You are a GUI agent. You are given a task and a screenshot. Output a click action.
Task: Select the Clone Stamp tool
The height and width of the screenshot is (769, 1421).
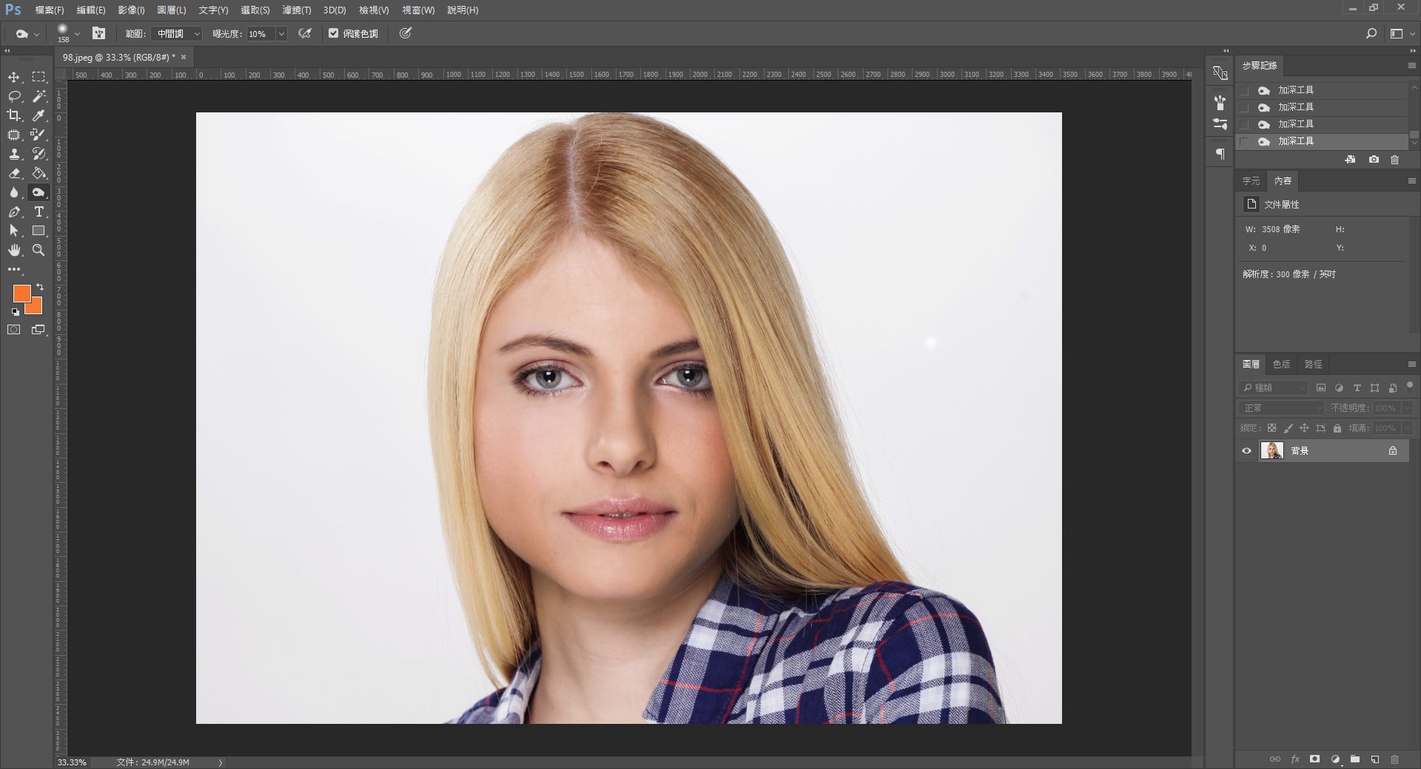[14, 154]
